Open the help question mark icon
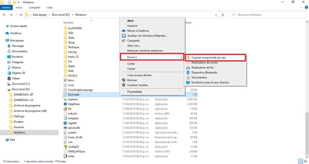Viewport: 309px width, 164px height. (306, 7)
